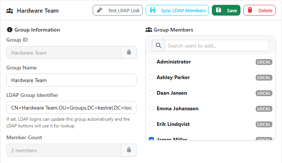
Task: Click the floppy disk icon in Save
Action: (x=218, y=10)
